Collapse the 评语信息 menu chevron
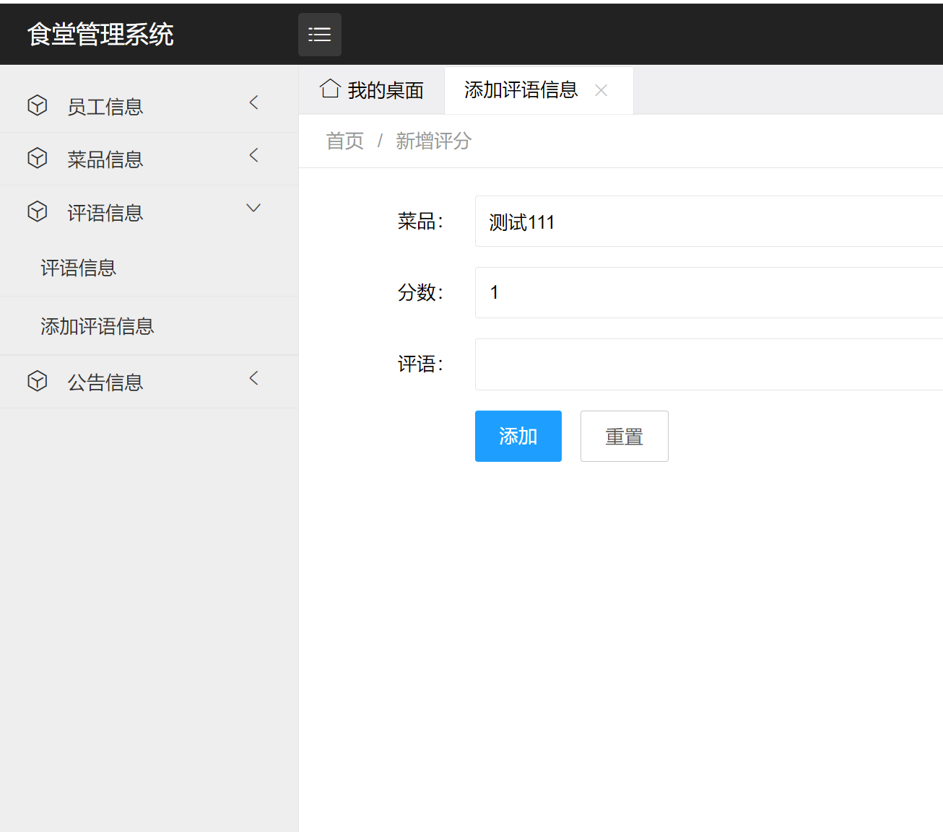The height and width of the screenshot is (832, 943). click(253, 208)
